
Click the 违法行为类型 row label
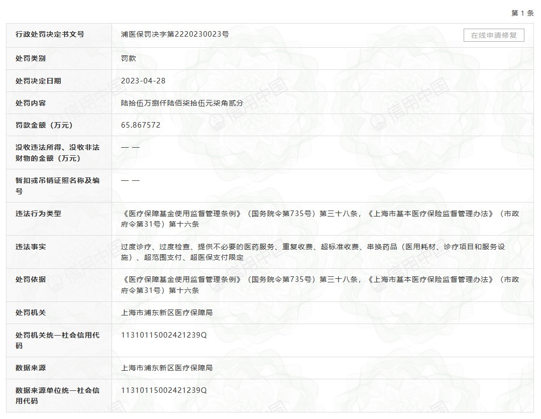(38, 214)
